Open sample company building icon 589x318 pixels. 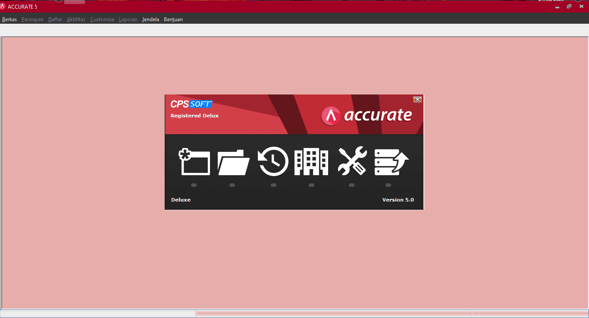[311, 162]
